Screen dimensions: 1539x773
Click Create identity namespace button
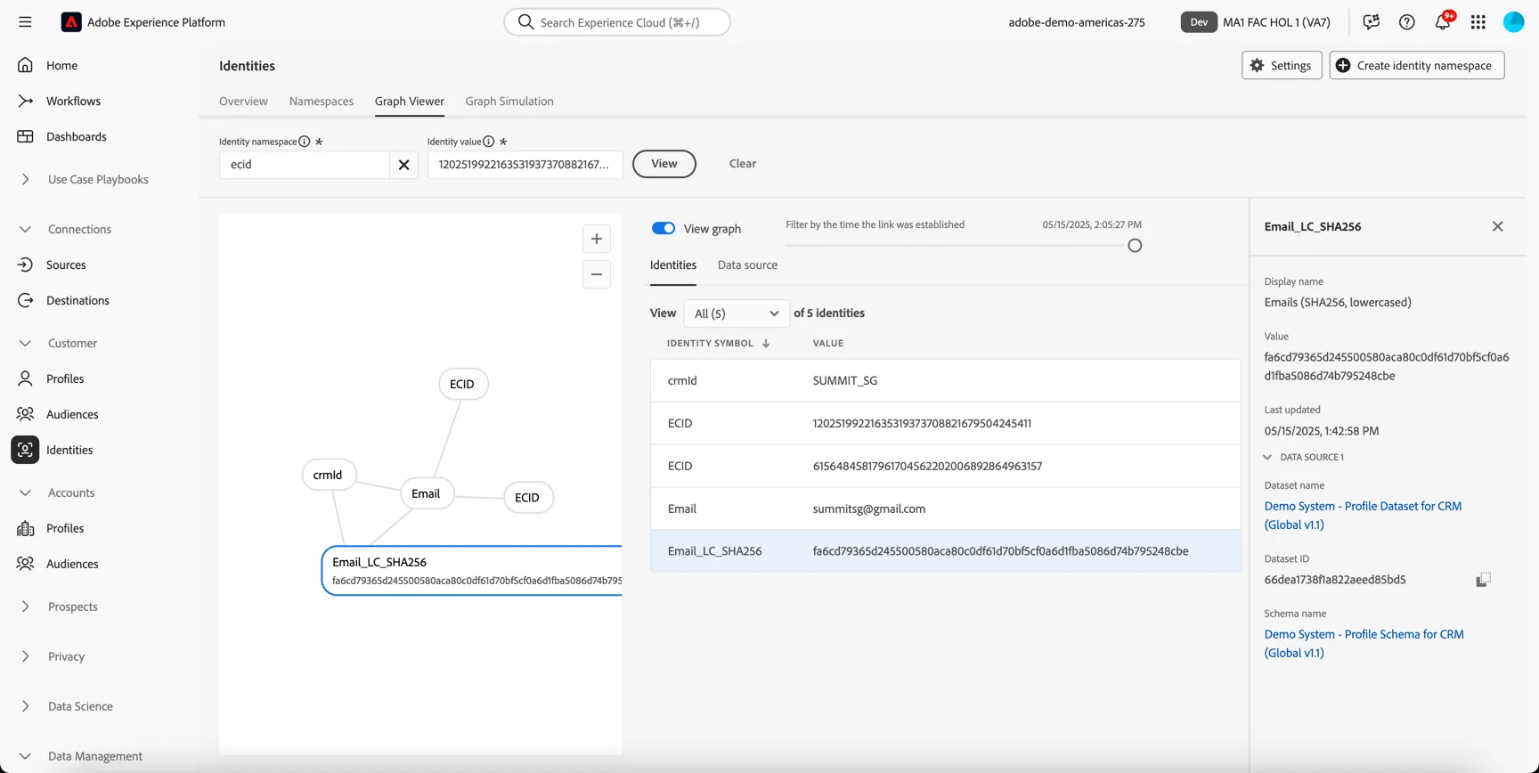click(1417, 65)
